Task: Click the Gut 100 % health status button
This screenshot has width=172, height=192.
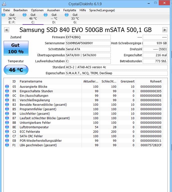Action: click(x=16, y=48)
